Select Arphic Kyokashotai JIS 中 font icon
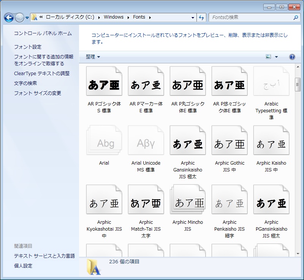This screenshot has width=304, height=280. click(104, 199)
